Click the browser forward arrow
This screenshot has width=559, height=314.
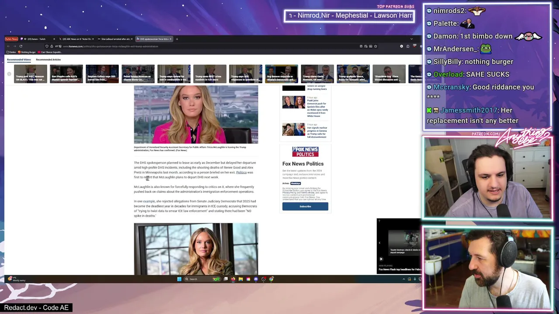pos(14,46)
